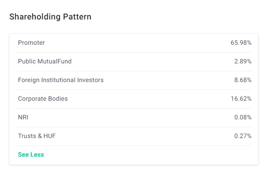Viewport: 280px width, 189px height.
Task: Select the Promoter label
Action: (x=31, y=43)
